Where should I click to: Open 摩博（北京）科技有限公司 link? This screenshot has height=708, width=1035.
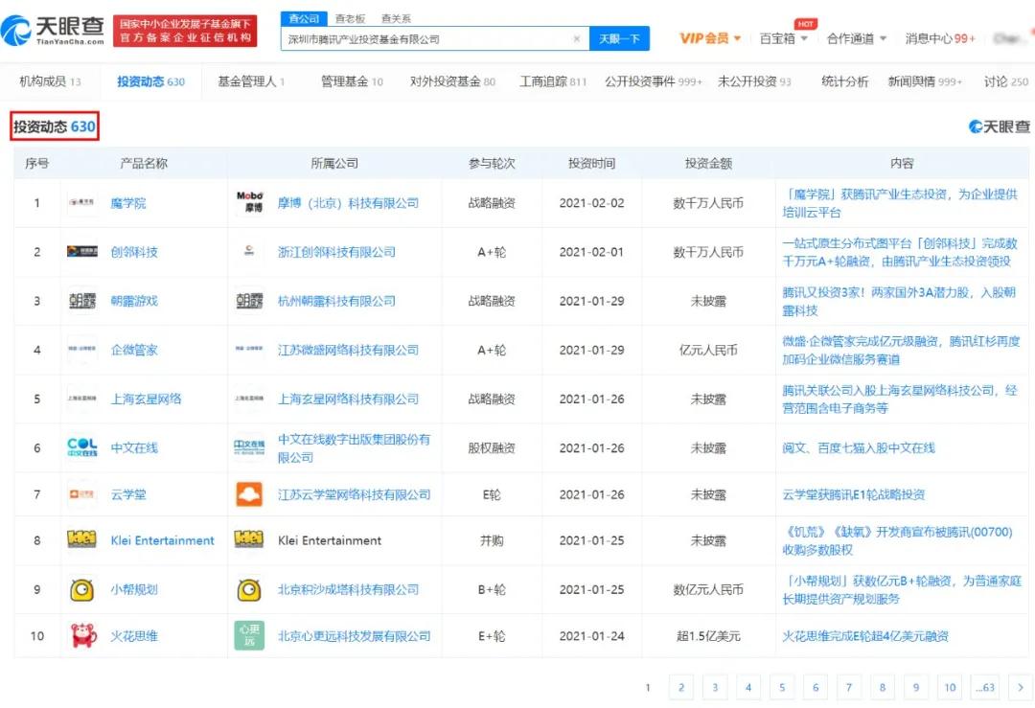pos(348,202)
